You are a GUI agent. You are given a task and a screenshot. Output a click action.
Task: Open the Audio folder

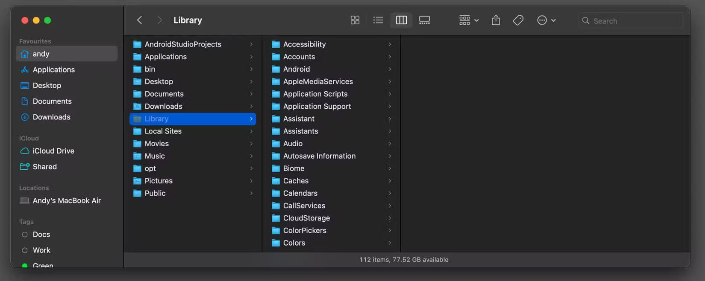[332, 144]
